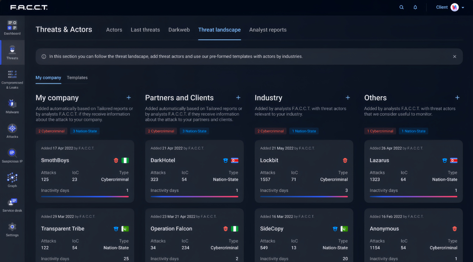Toggle the 2 Cybercriminal filter under My company

(x=51, y=131)
